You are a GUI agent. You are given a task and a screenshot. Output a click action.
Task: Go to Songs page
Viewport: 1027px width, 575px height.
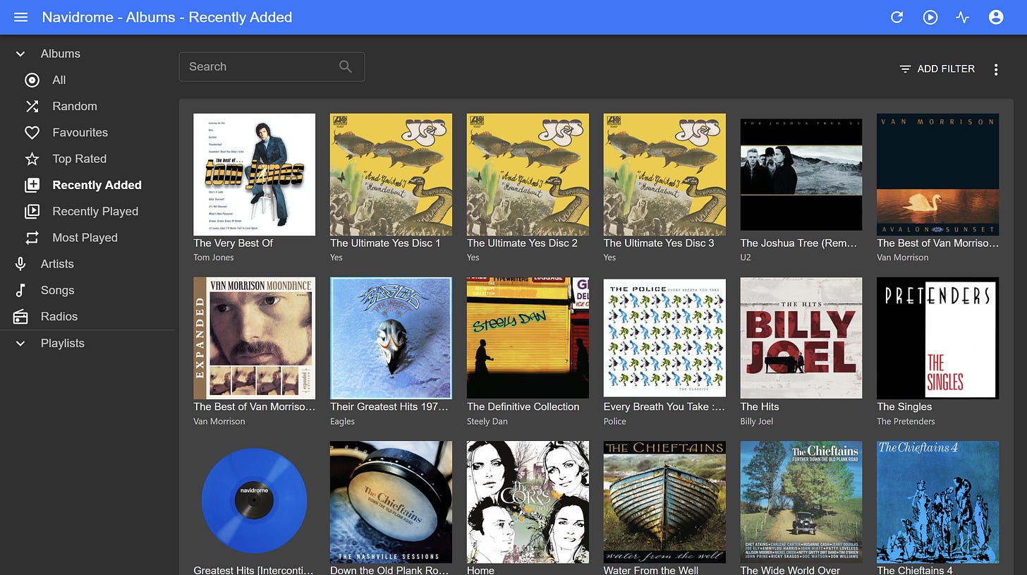pyautogui.click(x=57, y=290)
